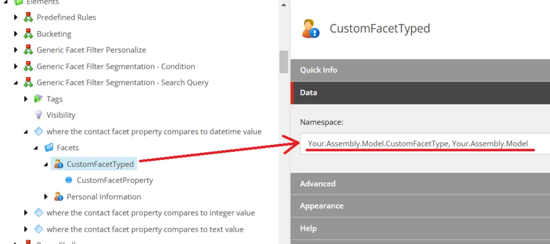Image resolution: width=550 pixels, height=244 pixels.
Task: Click the CustomFacetTyped tree user icon
Action: 59,164
